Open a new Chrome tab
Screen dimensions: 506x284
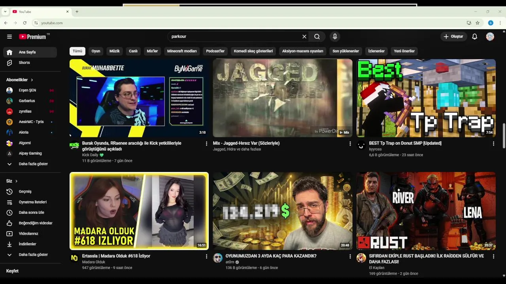(77, 11)
